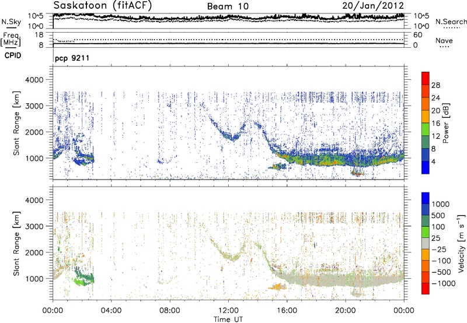Pick the red top segment of Power colorbar
467x323 pixels.
point(426,78)
